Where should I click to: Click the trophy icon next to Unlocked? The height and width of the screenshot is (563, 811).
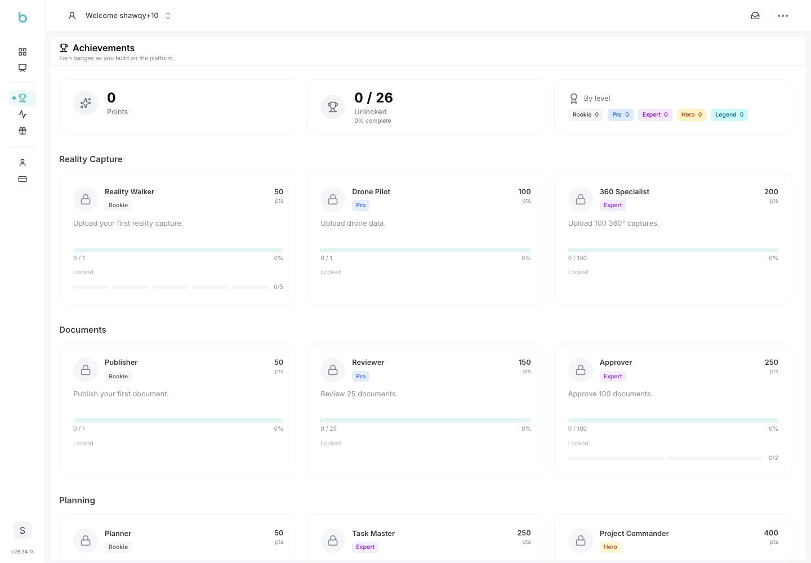point(333,107)
